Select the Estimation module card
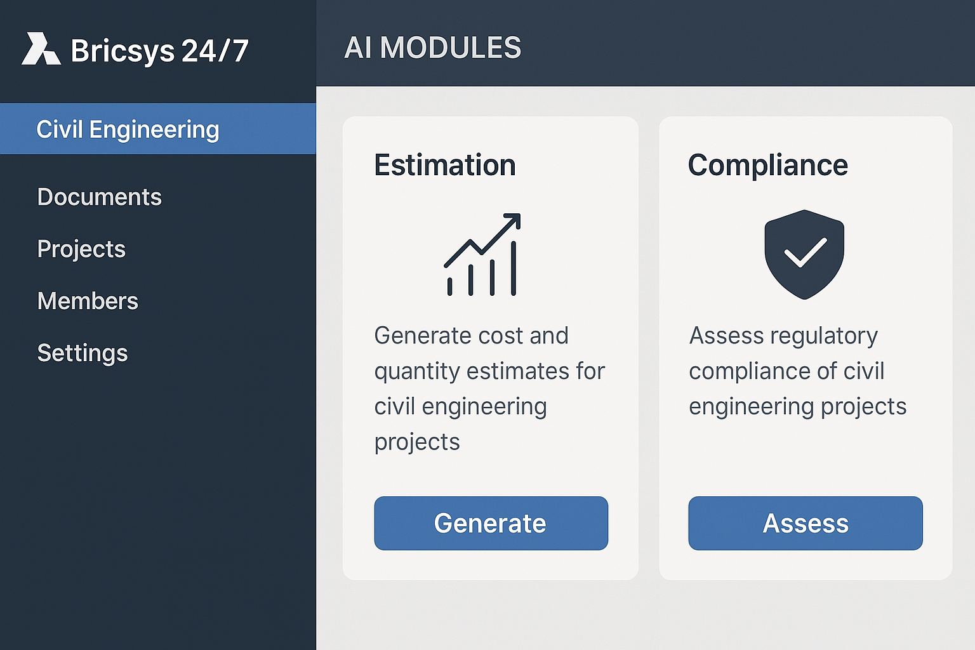Screen dimensions: 975x650 point(490,470)
